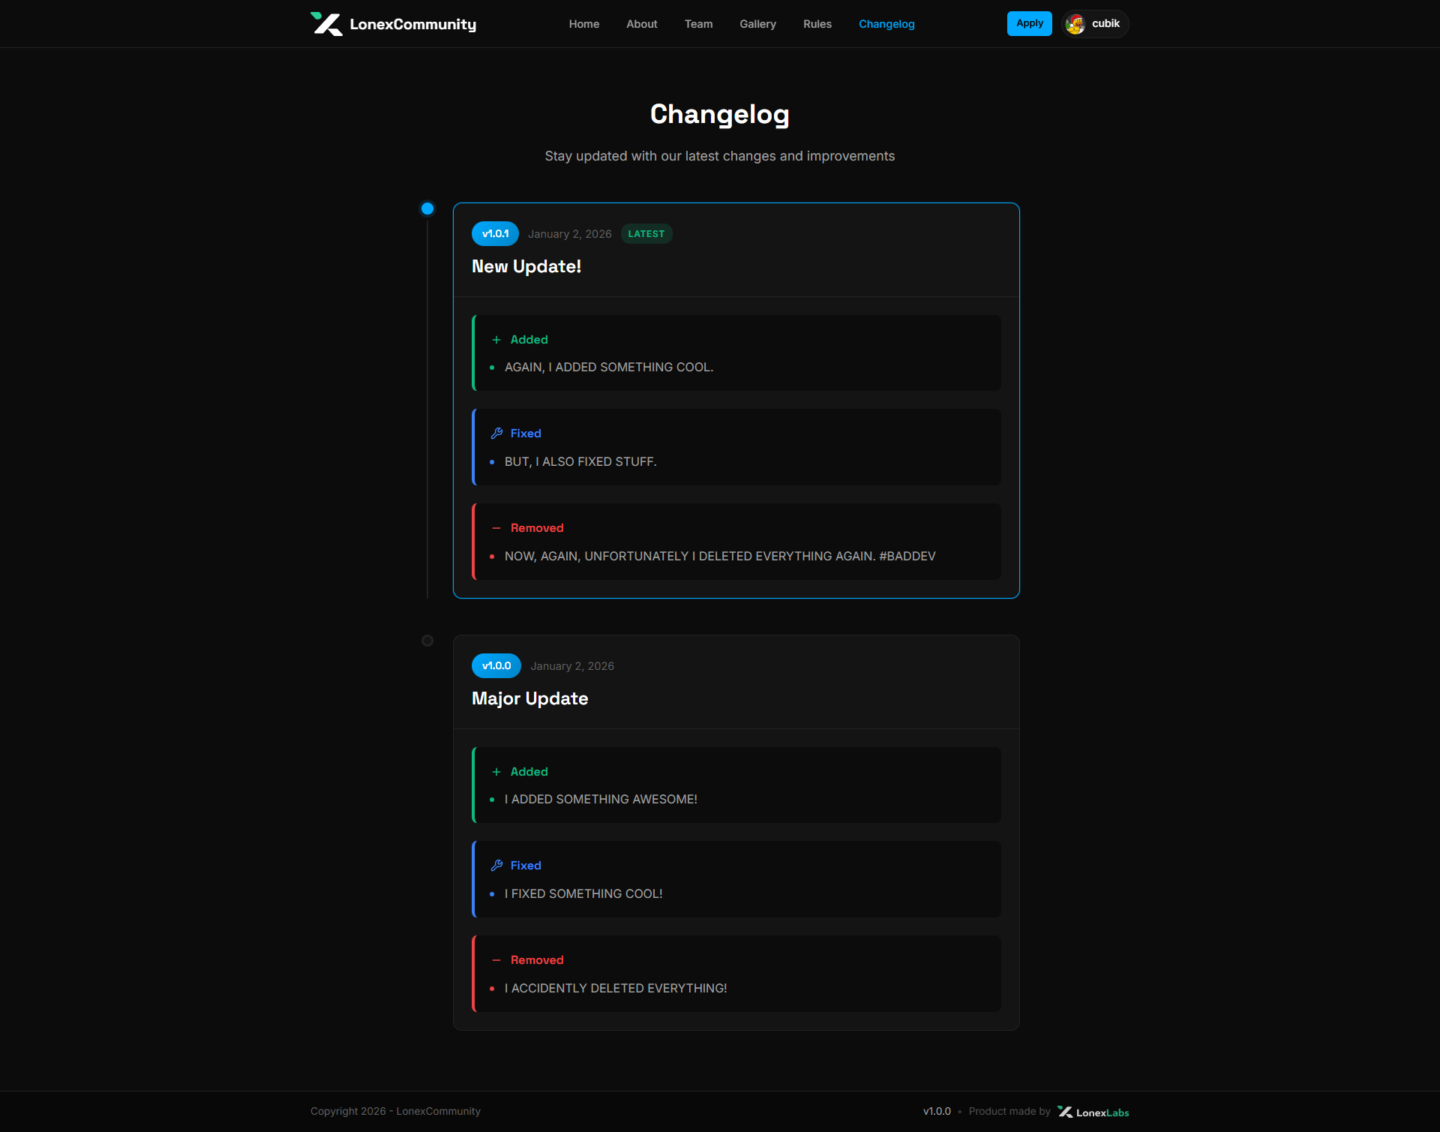This screenshot has width=1440, height=1132.
Task: Open the cubik user profile menu
Action: click(1095, 24)
